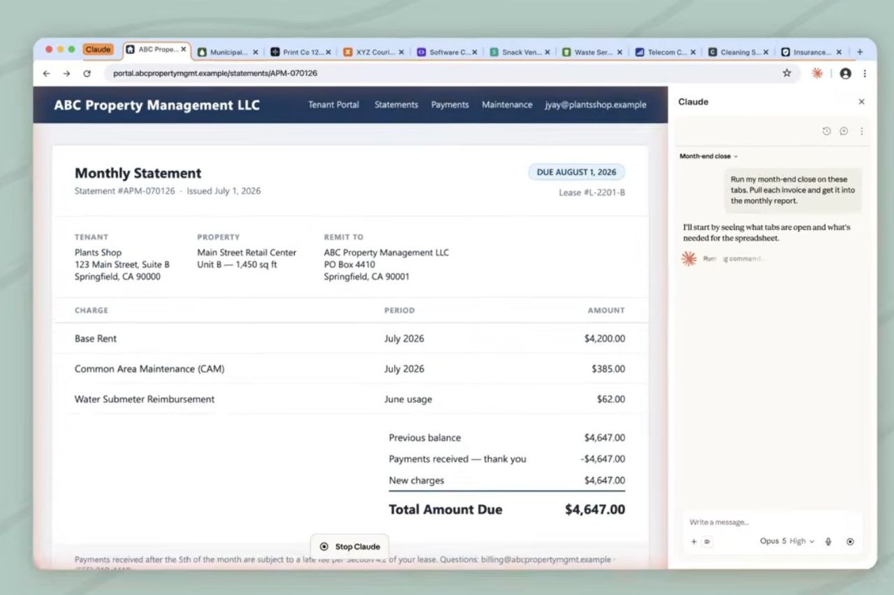Close the Telecom tab

694,52
